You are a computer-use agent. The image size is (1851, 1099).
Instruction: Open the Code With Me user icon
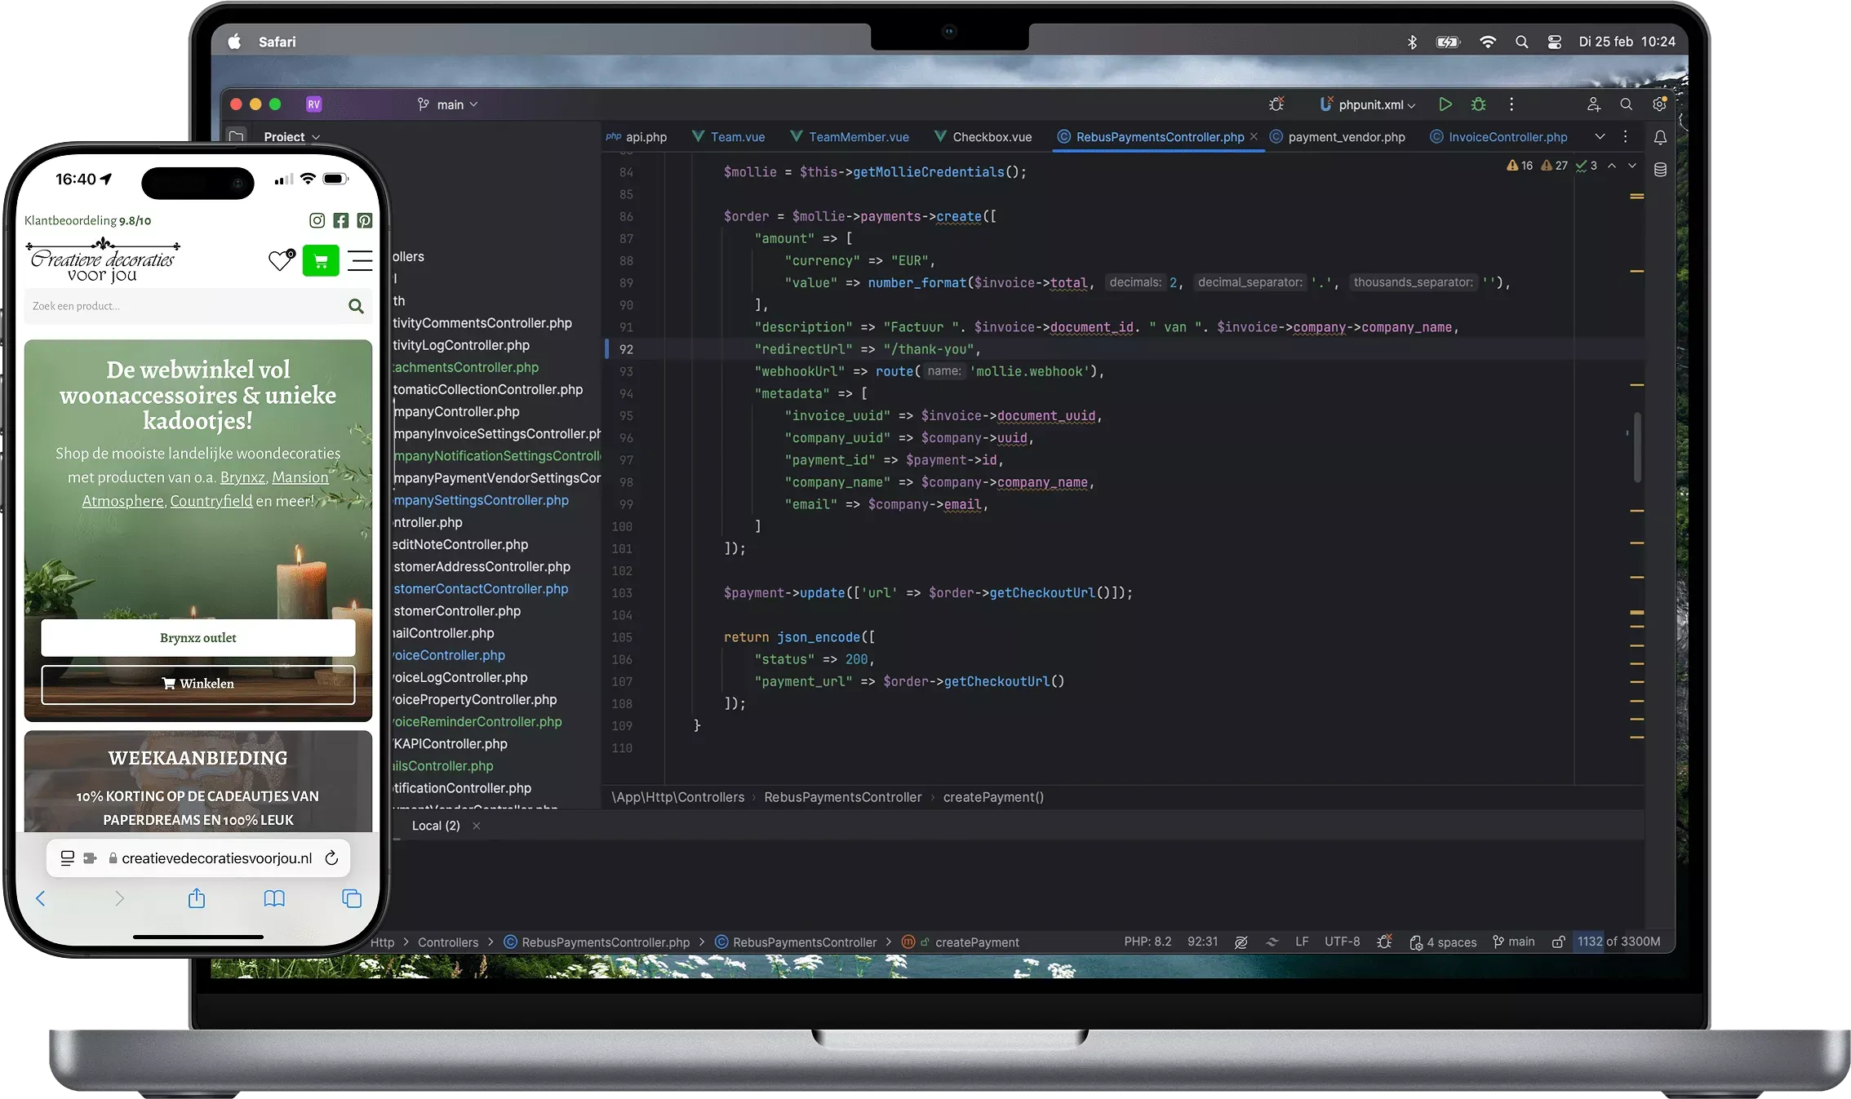point(1593,104)
